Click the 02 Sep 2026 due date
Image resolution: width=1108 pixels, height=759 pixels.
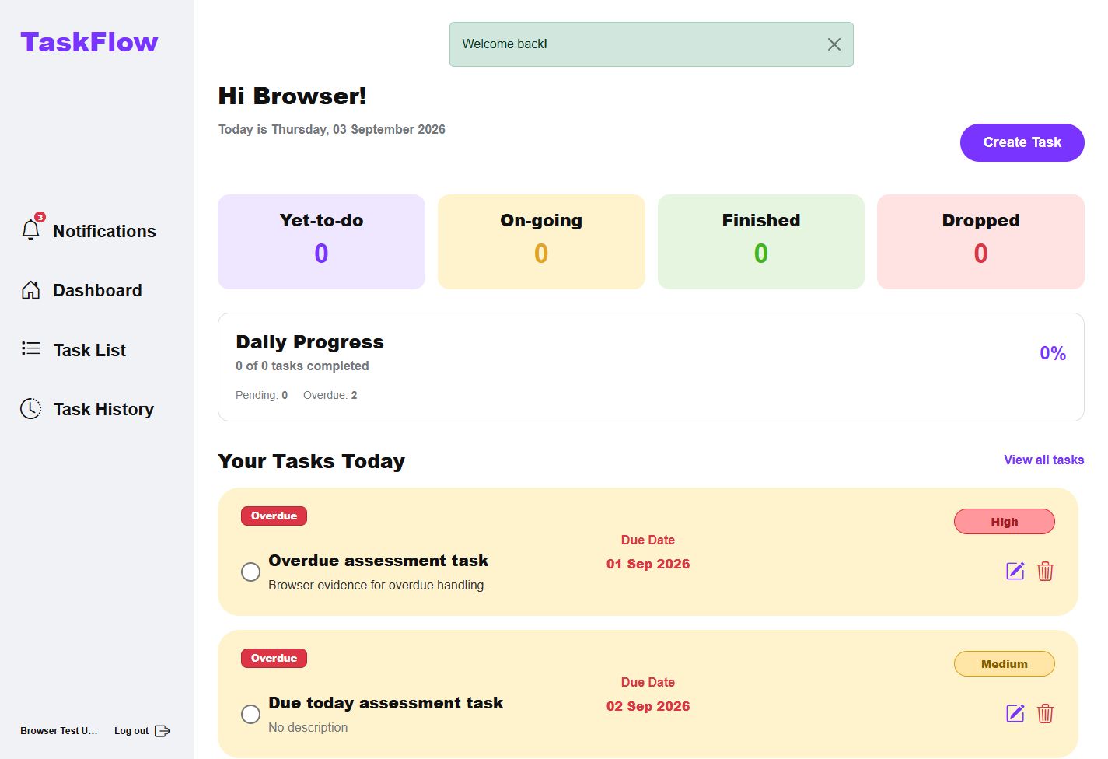648,706
